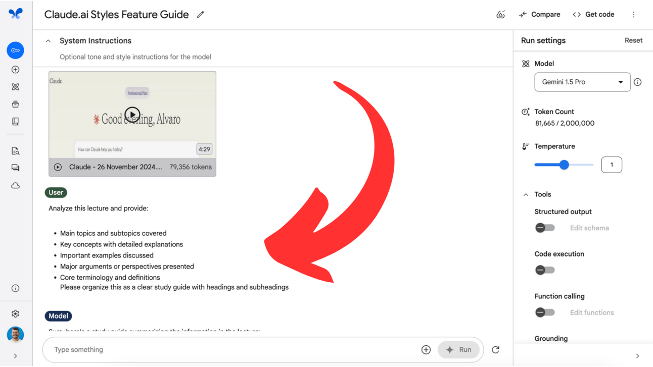Click the Grounding label
This screenshot has width=653, height=367.
point(551,339)
